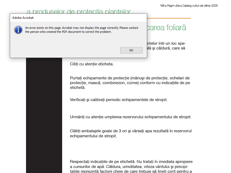
Task: Click the line 'Citiți cu atenție eticheta.'
Action: (92, 64)
